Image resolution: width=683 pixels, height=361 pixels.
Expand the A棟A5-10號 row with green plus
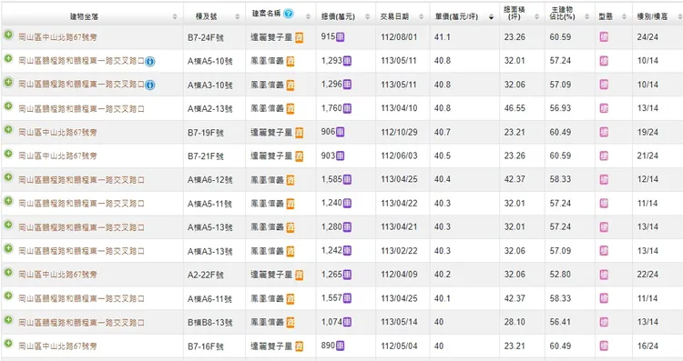(8, 58)
